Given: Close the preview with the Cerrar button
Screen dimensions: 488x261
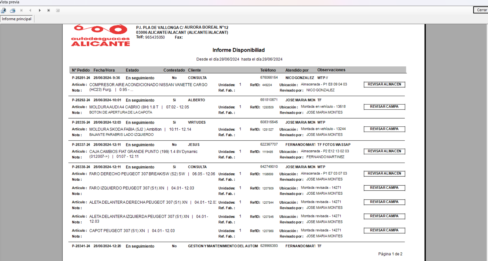Looking at the screenshot, I should pyautogui.click(x=481, y=10).
